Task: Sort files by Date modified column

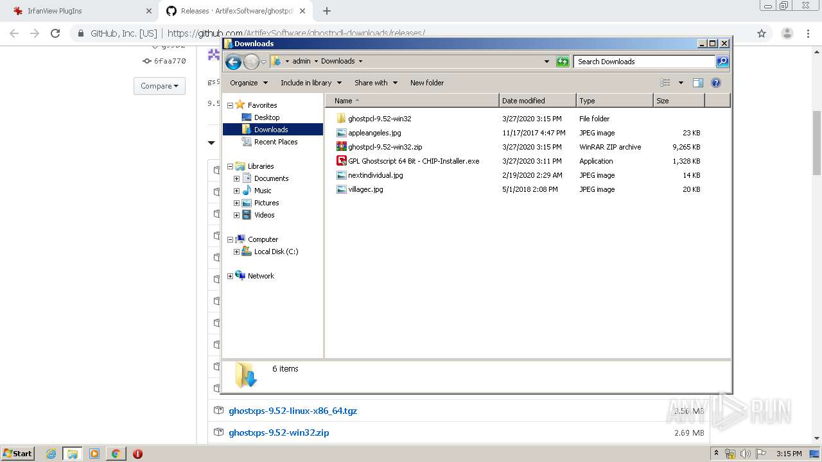Action: (537, 101)
